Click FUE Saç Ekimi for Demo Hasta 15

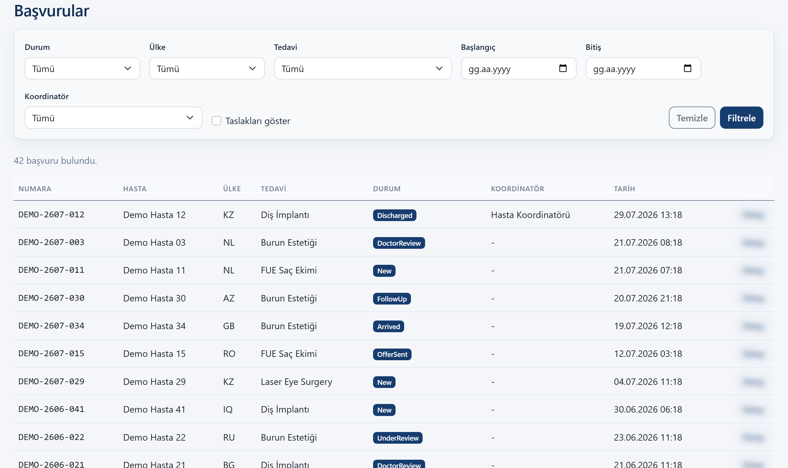[289, 353]
